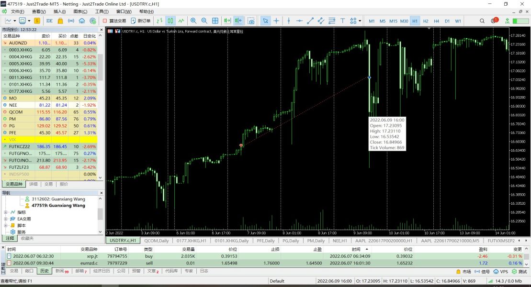Switch to the QCOM,Daily chart tab
The height and width of the screenshot is (287, 531).
(x=157, y=241)
